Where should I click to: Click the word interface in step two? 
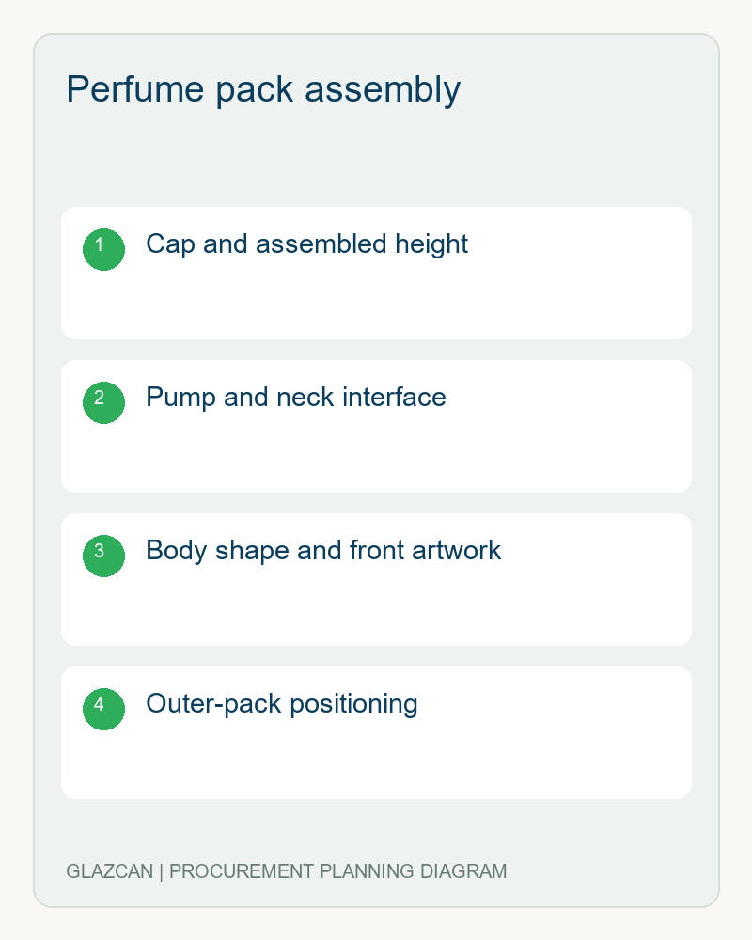click(394, 398)
